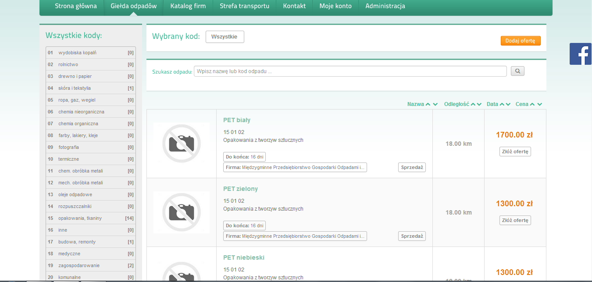Click Sprzedaż tag on PET zielony
592x282 pixels.
tap(412, 236)
